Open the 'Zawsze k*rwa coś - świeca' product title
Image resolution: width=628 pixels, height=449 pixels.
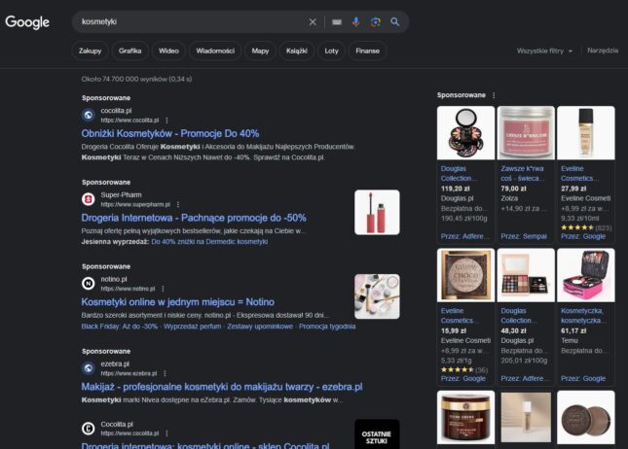tap(523, 174)
